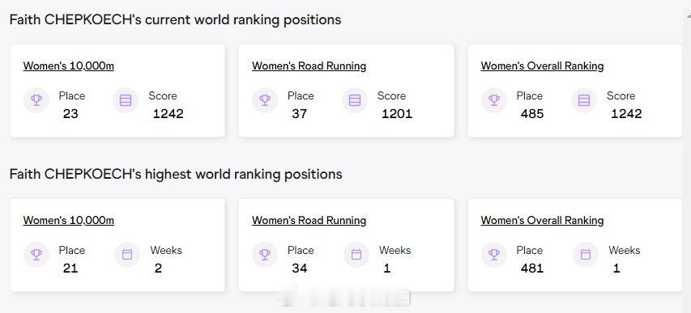Open current Women's 10,000m ranking link
The width and height of the screenshot is (691, 313).
68,66
